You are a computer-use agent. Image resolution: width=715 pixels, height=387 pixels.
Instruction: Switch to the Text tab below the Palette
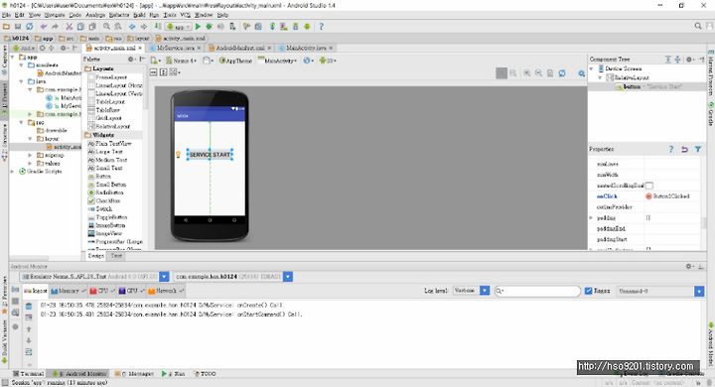(116, 256)
